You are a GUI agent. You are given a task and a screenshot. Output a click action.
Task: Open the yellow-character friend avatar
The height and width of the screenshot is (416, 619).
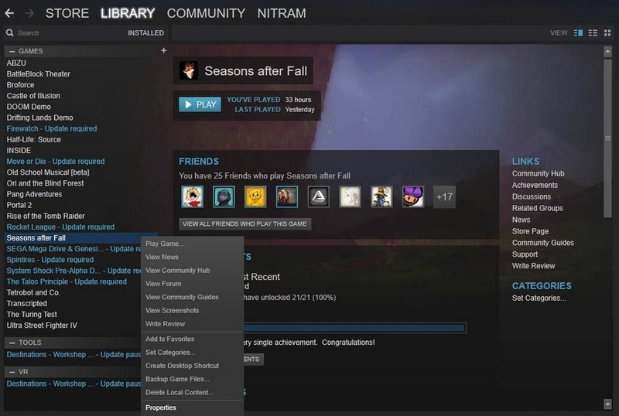[x=255, y=196]
